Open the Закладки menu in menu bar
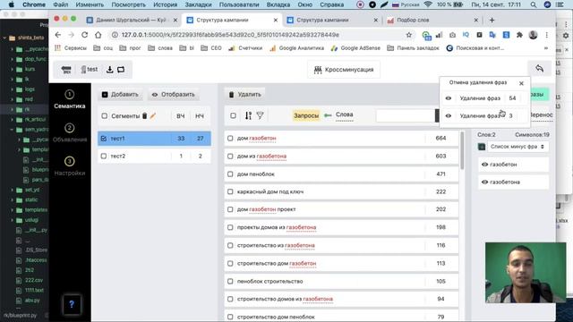Image resolution: width=573 pixels, height=322 pixels. click(x=198, y=4)
